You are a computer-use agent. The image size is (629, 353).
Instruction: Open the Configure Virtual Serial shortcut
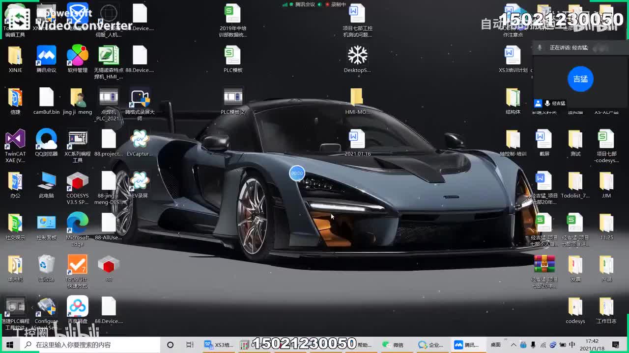46,313
